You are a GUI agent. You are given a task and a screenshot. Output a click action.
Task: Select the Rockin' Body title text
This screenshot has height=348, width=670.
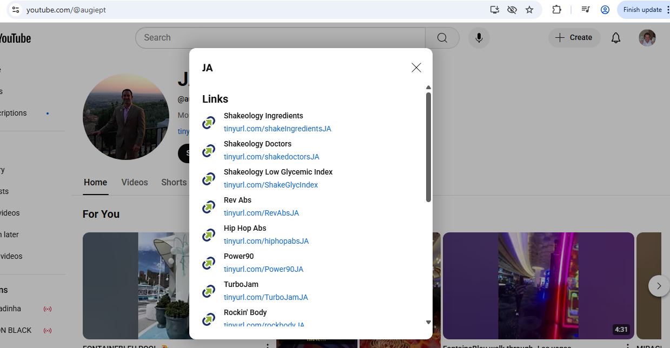click(x=245, y=312)
